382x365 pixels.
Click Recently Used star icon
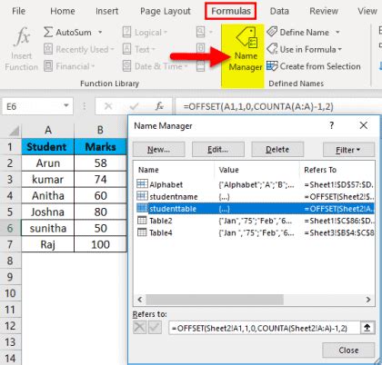[x=48, y=49]
